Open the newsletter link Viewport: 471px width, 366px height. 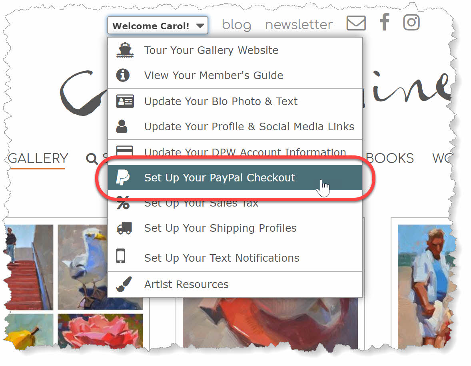point(299,25)
